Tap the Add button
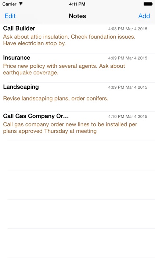 144,16
